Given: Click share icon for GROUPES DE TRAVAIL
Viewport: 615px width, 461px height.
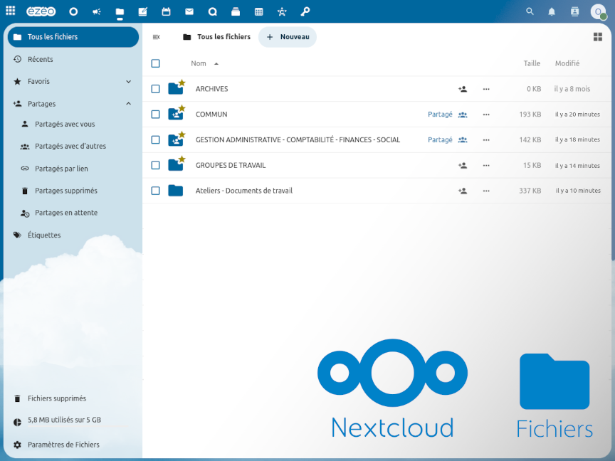Looking at the screenshot, I should pyautogui.click(x=463, y=166).
